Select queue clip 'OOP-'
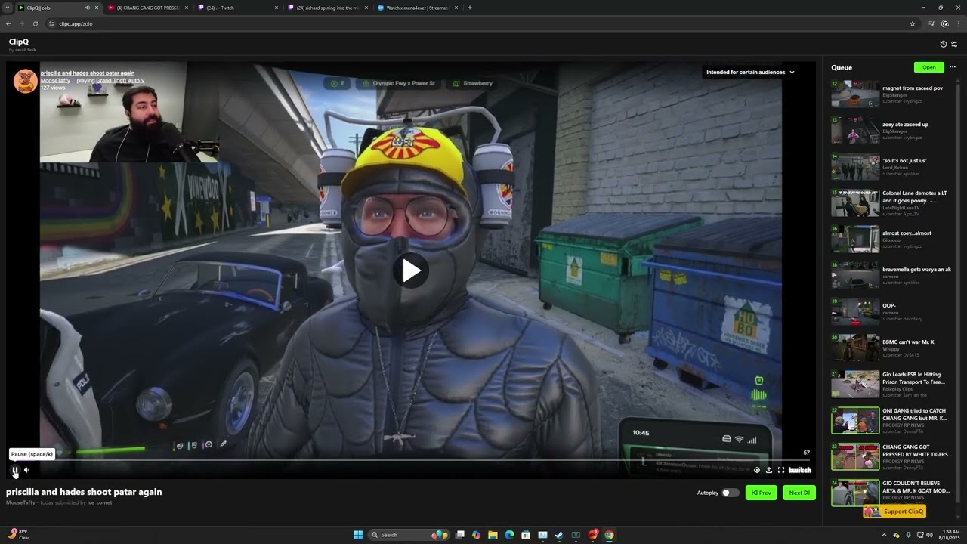This screenshot has width=967, height=544. (x=891, y=311)
